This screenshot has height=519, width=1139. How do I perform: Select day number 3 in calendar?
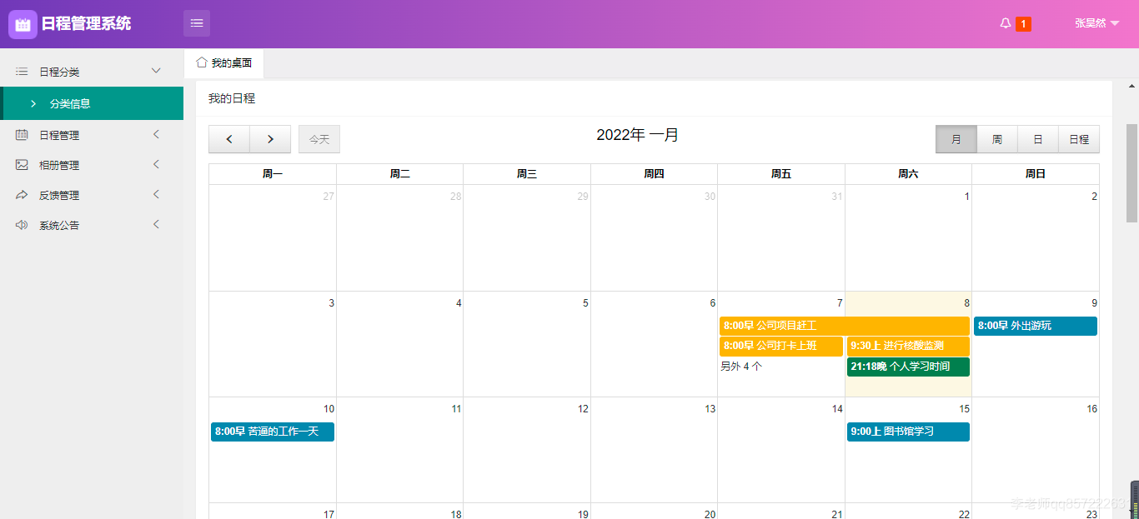pos(331,303)
